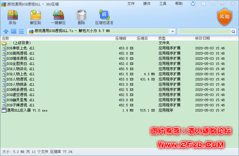Select the file name D3D虚空透视.dll
239x156 pixels.
pyautogui.click(x=21, y=95)
